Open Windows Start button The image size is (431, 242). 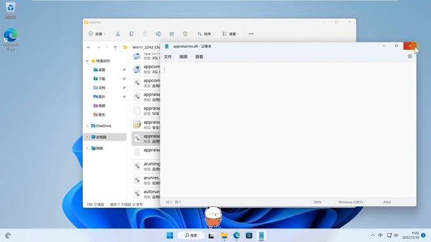coord(170,235)
